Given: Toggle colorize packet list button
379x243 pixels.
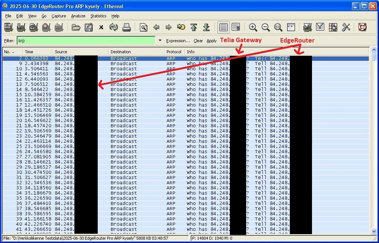Looking at the screenshot, I should pos(223,27).
